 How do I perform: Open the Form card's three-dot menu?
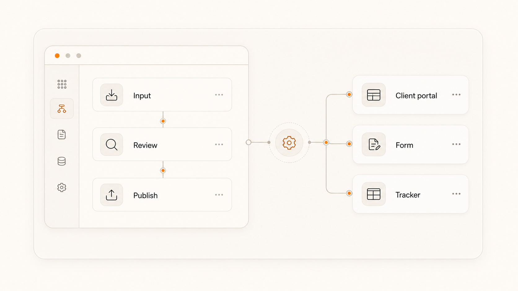pos(456,144)
